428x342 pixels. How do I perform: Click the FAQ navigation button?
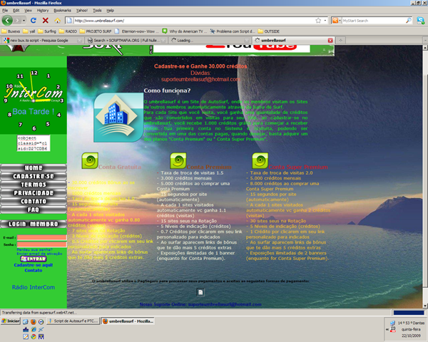pyautogui.click(x=34, y=209)
